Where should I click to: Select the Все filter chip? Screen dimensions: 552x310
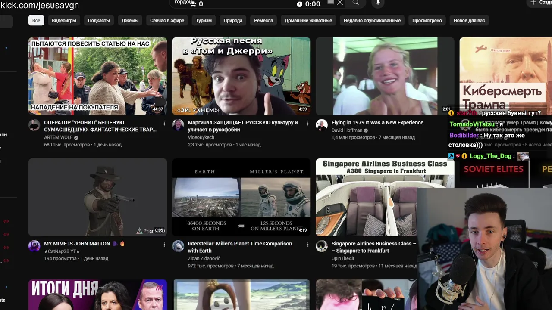pos(36,20)
